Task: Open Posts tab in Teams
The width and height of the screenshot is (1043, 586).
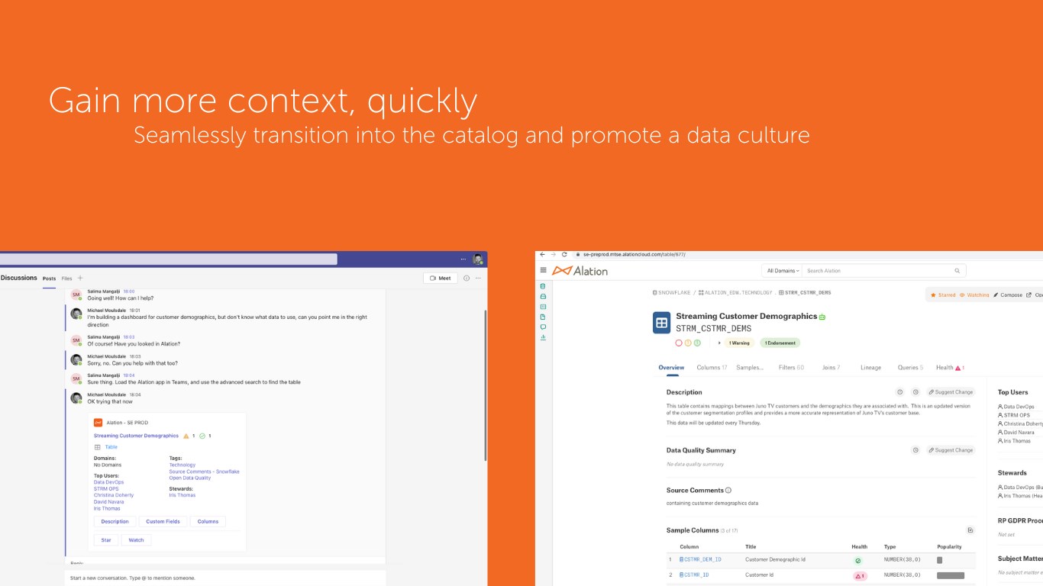Action: coord(49,279)
